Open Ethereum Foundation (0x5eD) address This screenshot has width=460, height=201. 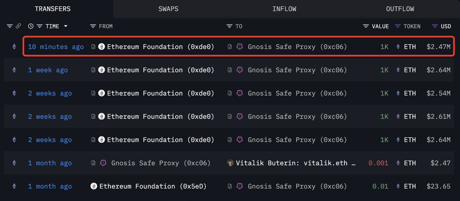[x=153, y=186]
